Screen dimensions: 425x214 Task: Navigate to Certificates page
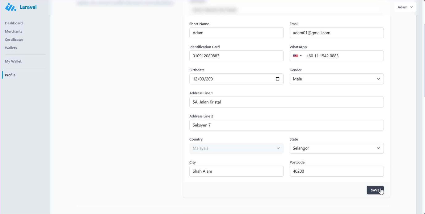tap(14, 39)
